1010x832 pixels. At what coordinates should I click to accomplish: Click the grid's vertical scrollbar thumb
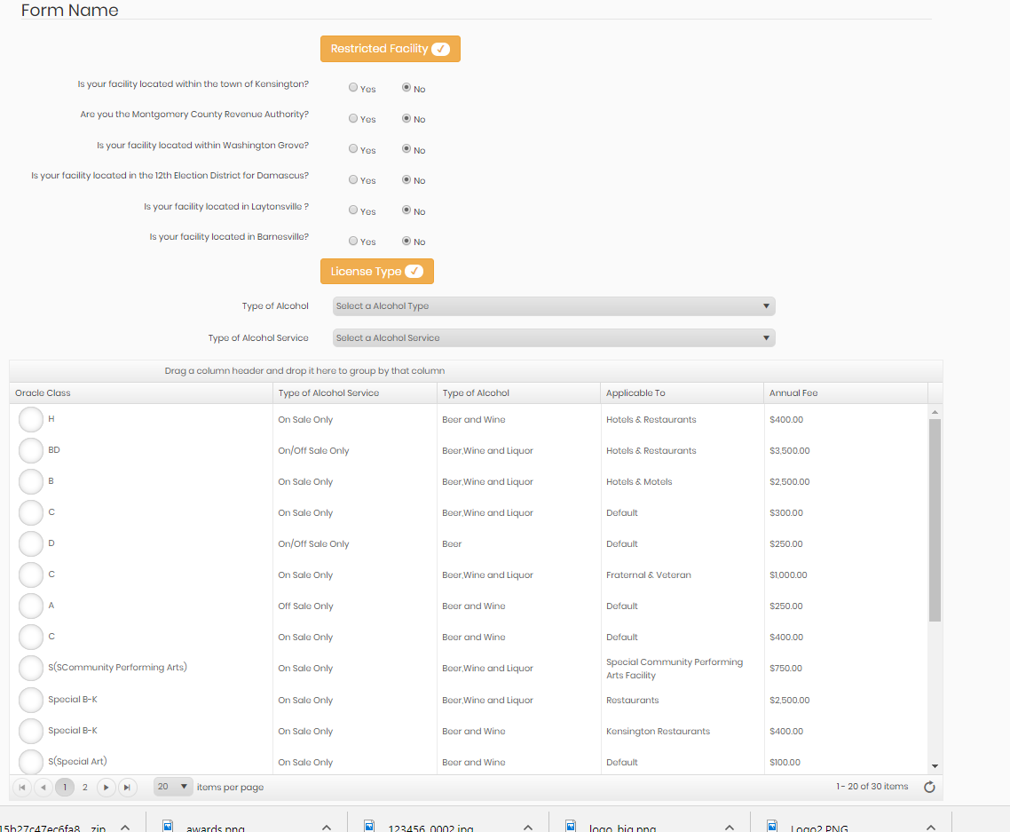click(935, 519)
